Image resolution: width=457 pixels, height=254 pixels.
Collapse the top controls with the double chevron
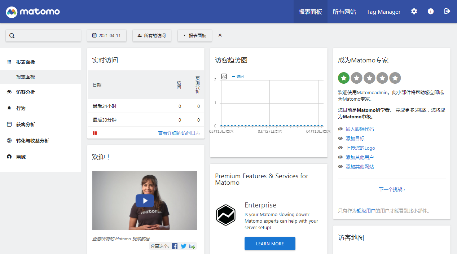220,35
